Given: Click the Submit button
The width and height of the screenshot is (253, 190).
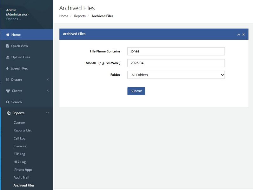Looking at the screenshot, I should coord(136,91).
